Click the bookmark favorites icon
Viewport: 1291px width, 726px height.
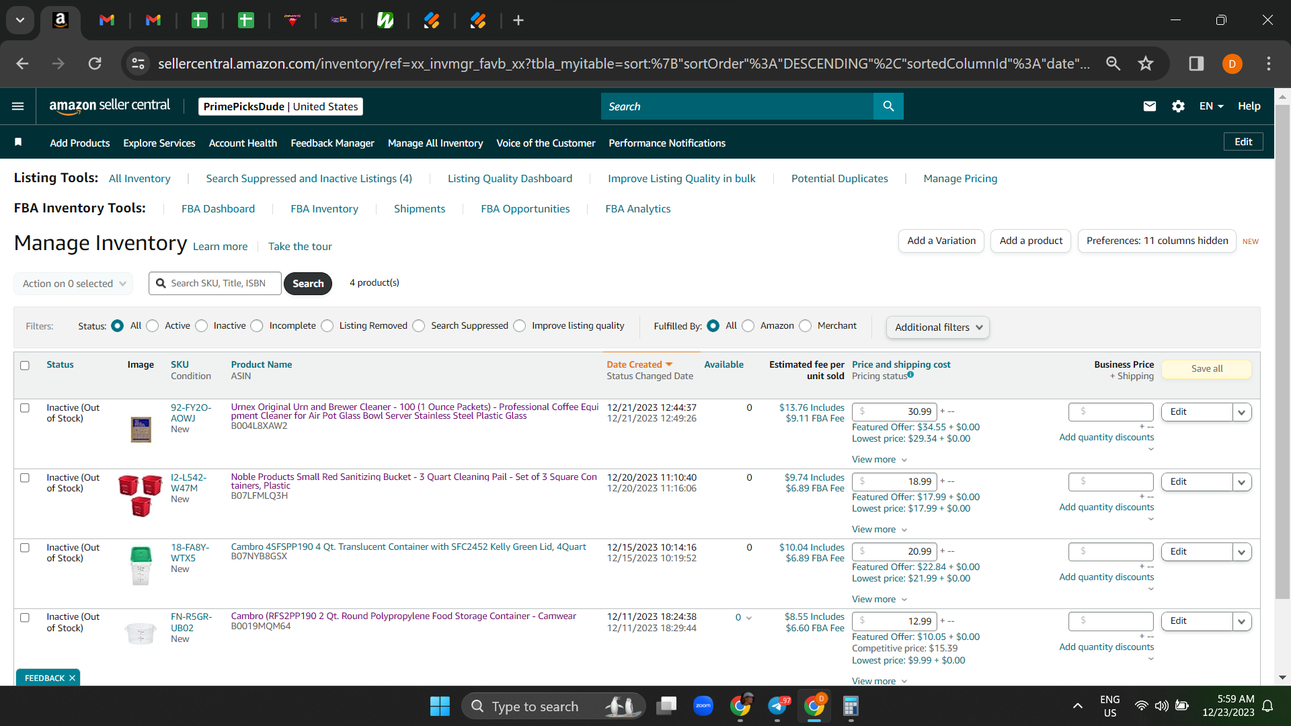18,142
